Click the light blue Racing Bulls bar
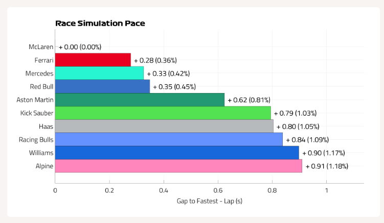The height and width of the screenshot is (223, 384). (169, 140)
